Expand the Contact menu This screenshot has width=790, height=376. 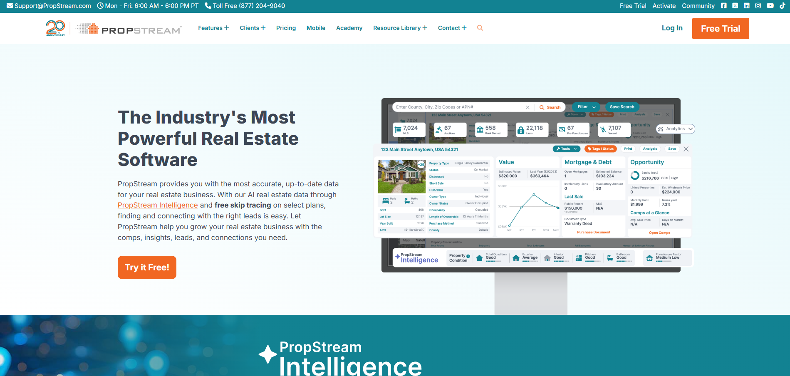point(452,28)
